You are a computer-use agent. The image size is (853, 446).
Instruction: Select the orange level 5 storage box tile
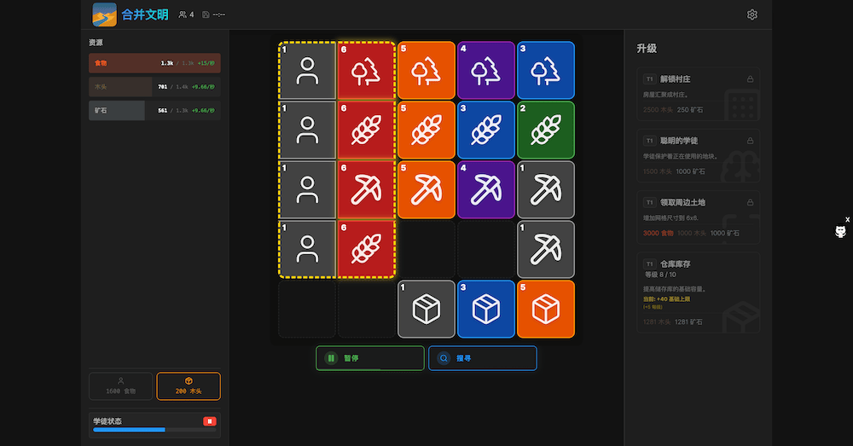pos(545,309)
